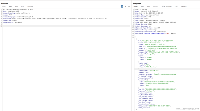Toggle the message wrap/format icon in Request
200x111 pixels.
(x=122, y=7)
